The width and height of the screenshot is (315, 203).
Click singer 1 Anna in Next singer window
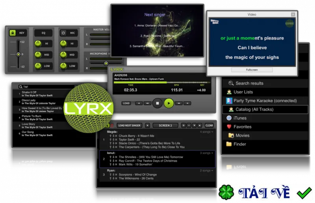157,26
